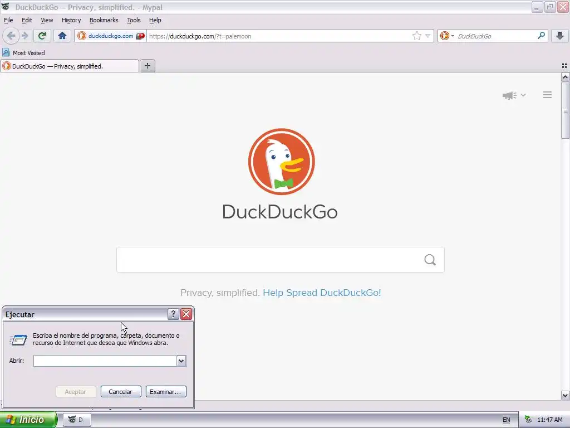Bookmark this page with the star icon
Screen dimensions: 570x428
tap(416, 36)
